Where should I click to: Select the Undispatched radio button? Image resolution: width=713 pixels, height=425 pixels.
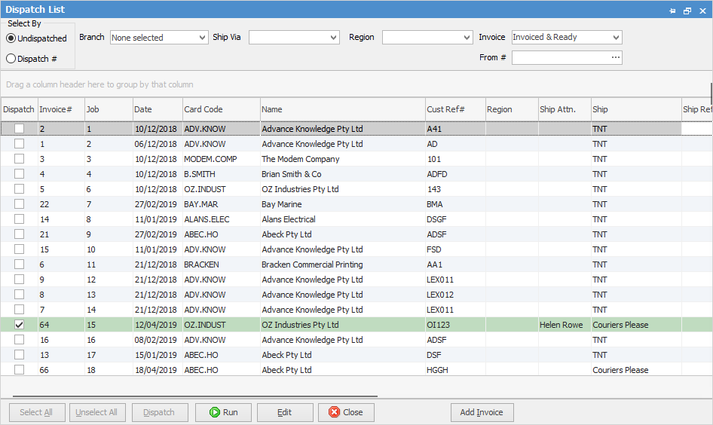(x=11, y=38)
